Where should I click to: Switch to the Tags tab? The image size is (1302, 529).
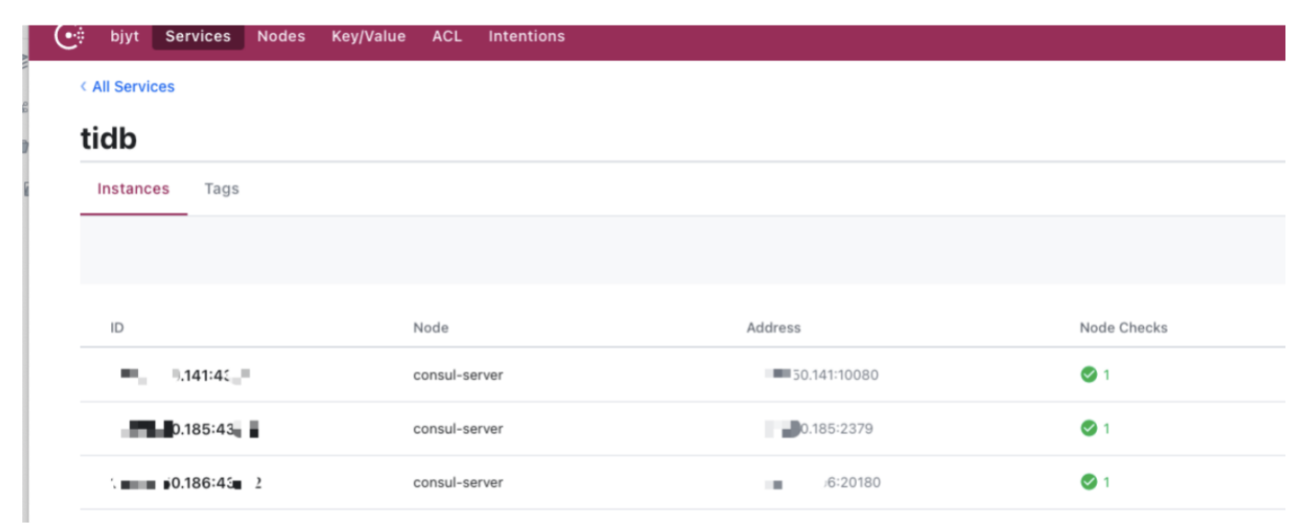tap(222, 189)
